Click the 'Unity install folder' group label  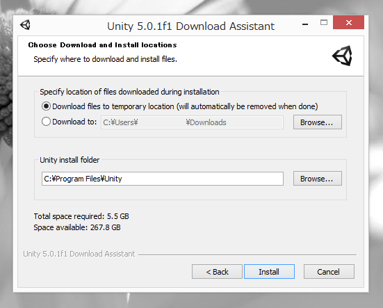[70, 160]
